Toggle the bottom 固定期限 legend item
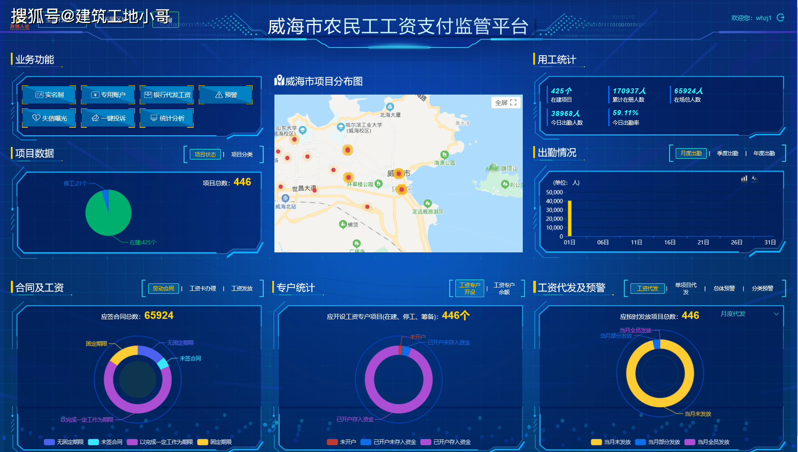The width and height of the screenshot is (798, 452). pyautogui.click(x=214, y=442)
